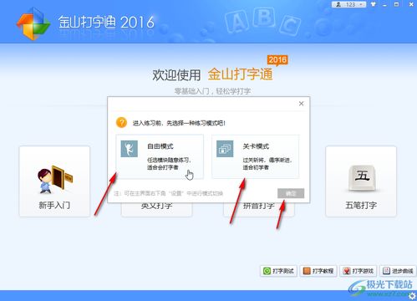Minimize the Kingsoft Typing window
Viewport: 417px width, 301px height.
[x=385, y=5]
